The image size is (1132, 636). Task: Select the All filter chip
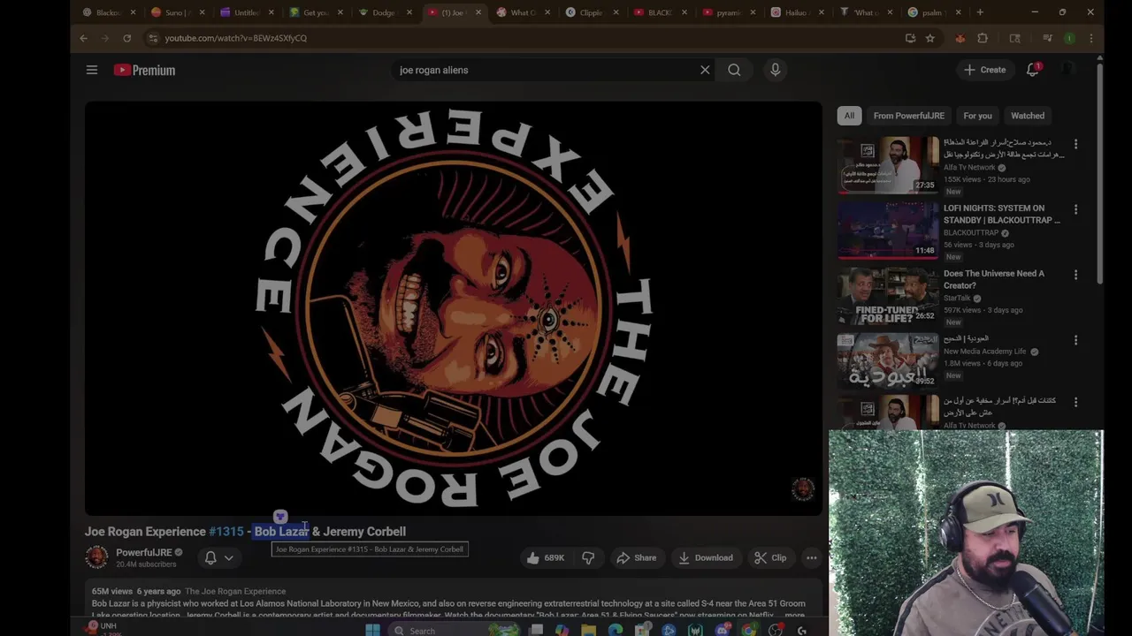tap(849, 116)
